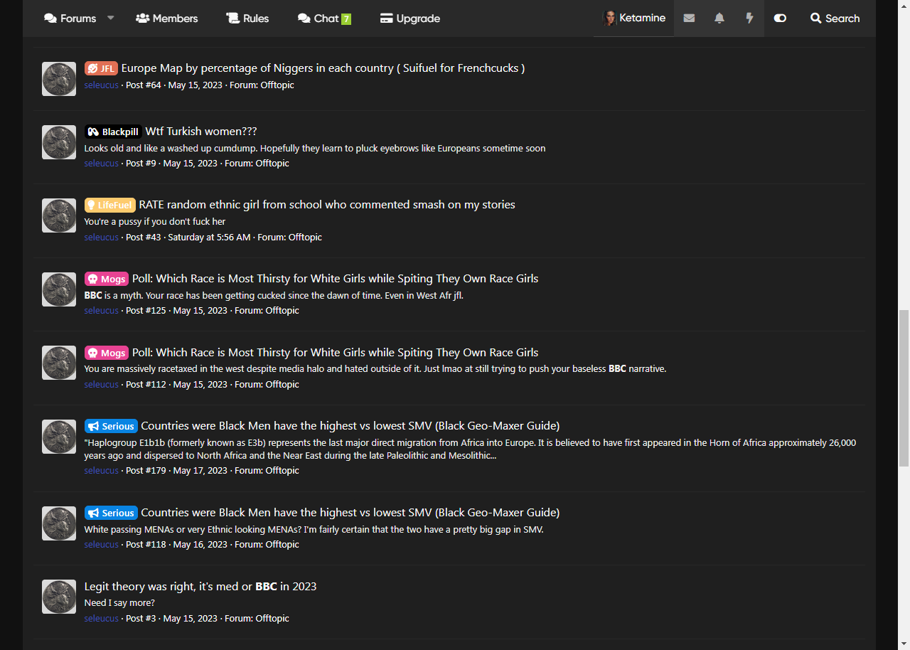Click the alerts bell icon
This screenshot has width=910, height=650.
719,18
